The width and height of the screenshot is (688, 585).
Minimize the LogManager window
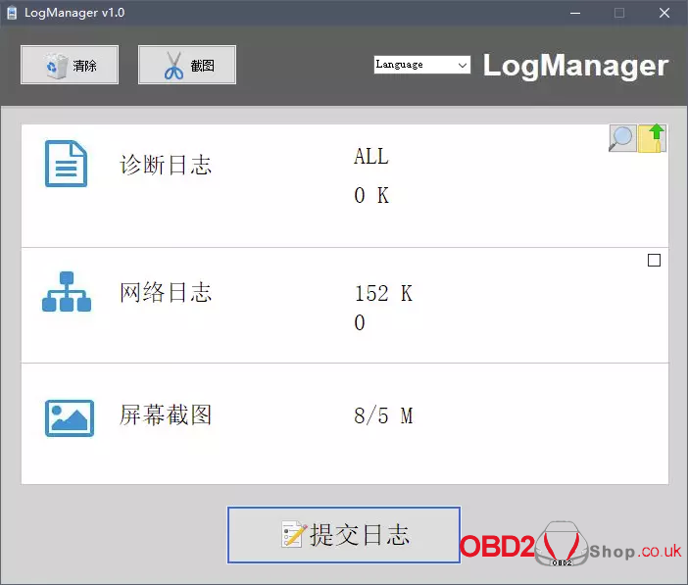point(573,13)
